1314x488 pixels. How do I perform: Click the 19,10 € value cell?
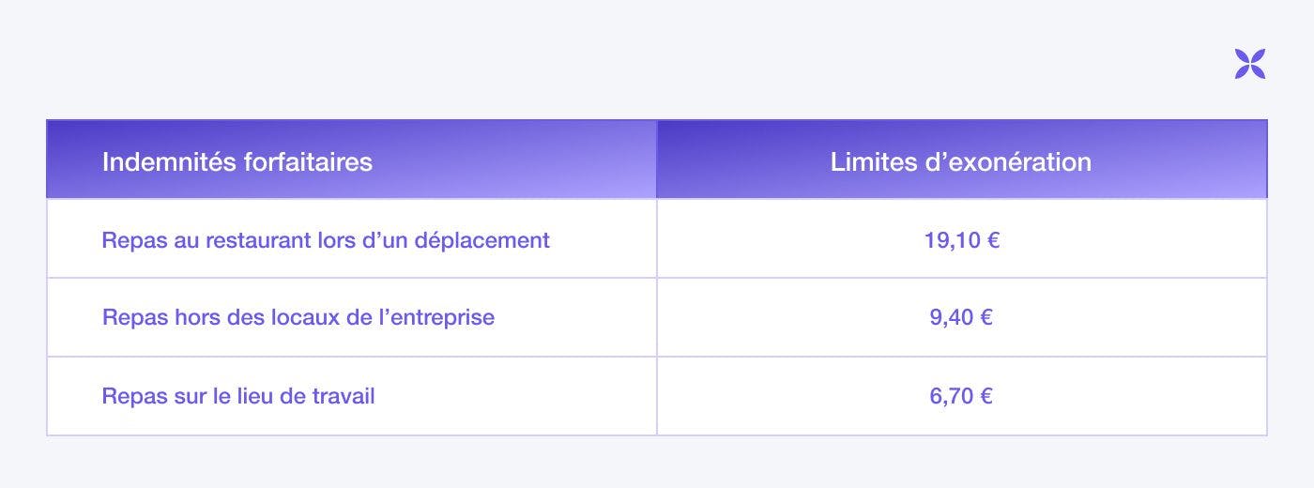coord(962,238)
